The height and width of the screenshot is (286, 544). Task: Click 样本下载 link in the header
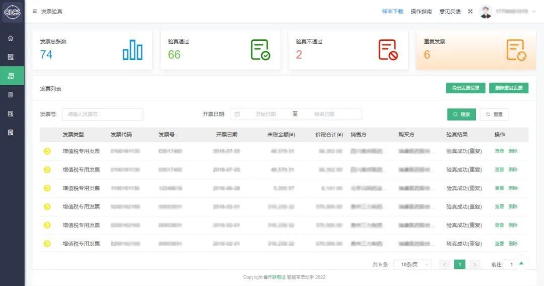(392, 11)
